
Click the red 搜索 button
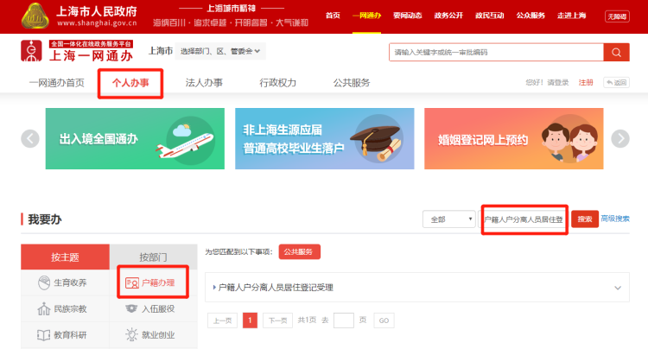[x=585, y=219]
